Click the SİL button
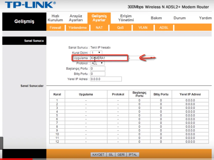 click(111, 154)
